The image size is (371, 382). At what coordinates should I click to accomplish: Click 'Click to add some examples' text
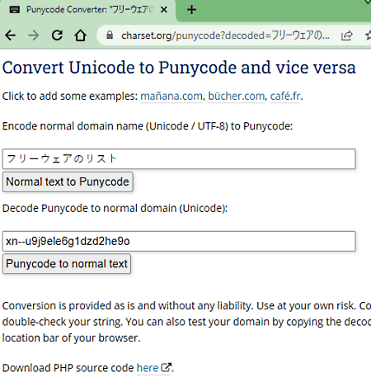[70, 96]
